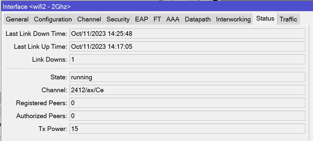Click the Registered Peers field
Screen dimensions: 313x141
click(x=187, y=103)
